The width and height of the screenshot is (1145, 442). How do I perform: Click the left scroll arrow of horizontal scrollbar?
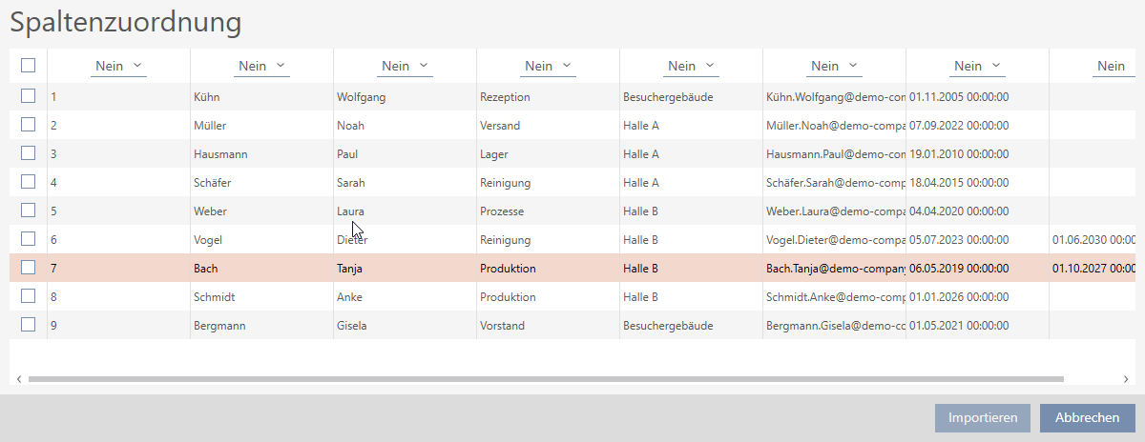click(18, 378)
